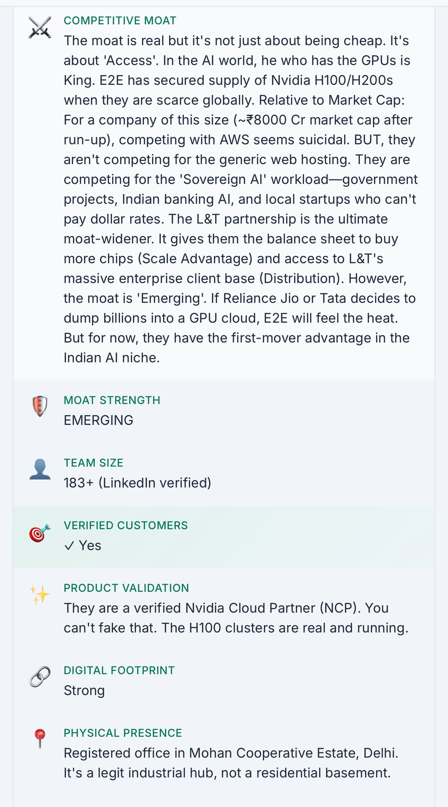
Task: Click the person silhouette Team Size icon
Action: [40, 469]
